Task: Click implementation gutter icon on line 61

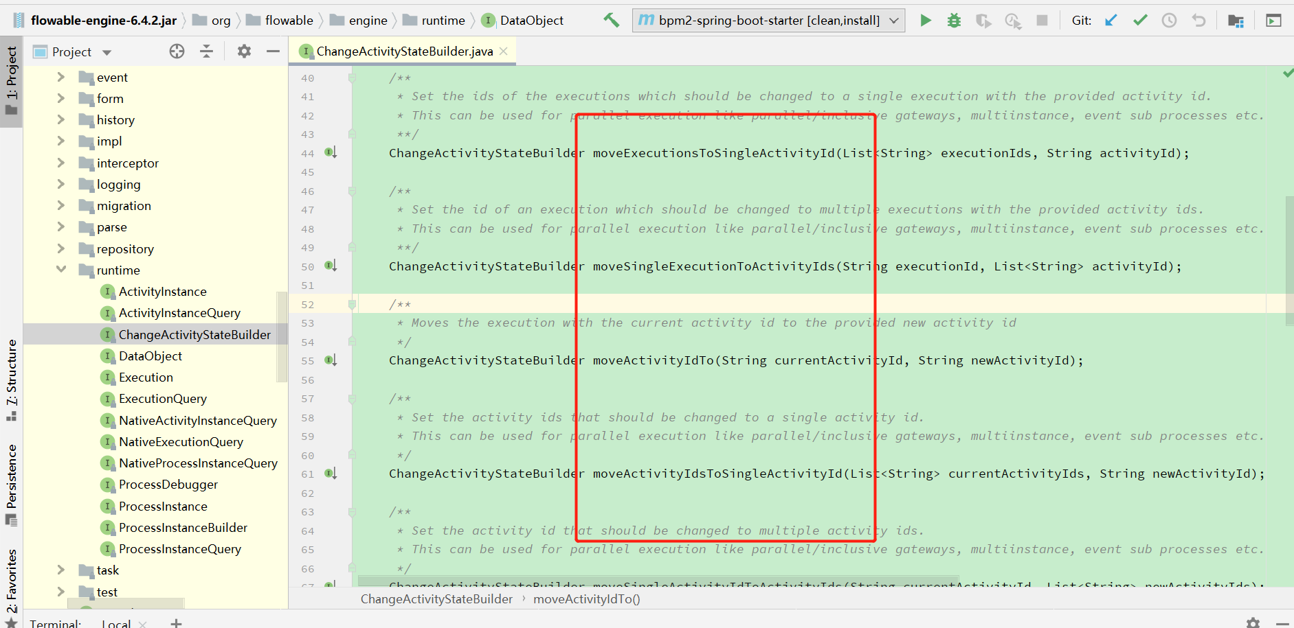Action: pyautogui.click(x=331, y=473)
